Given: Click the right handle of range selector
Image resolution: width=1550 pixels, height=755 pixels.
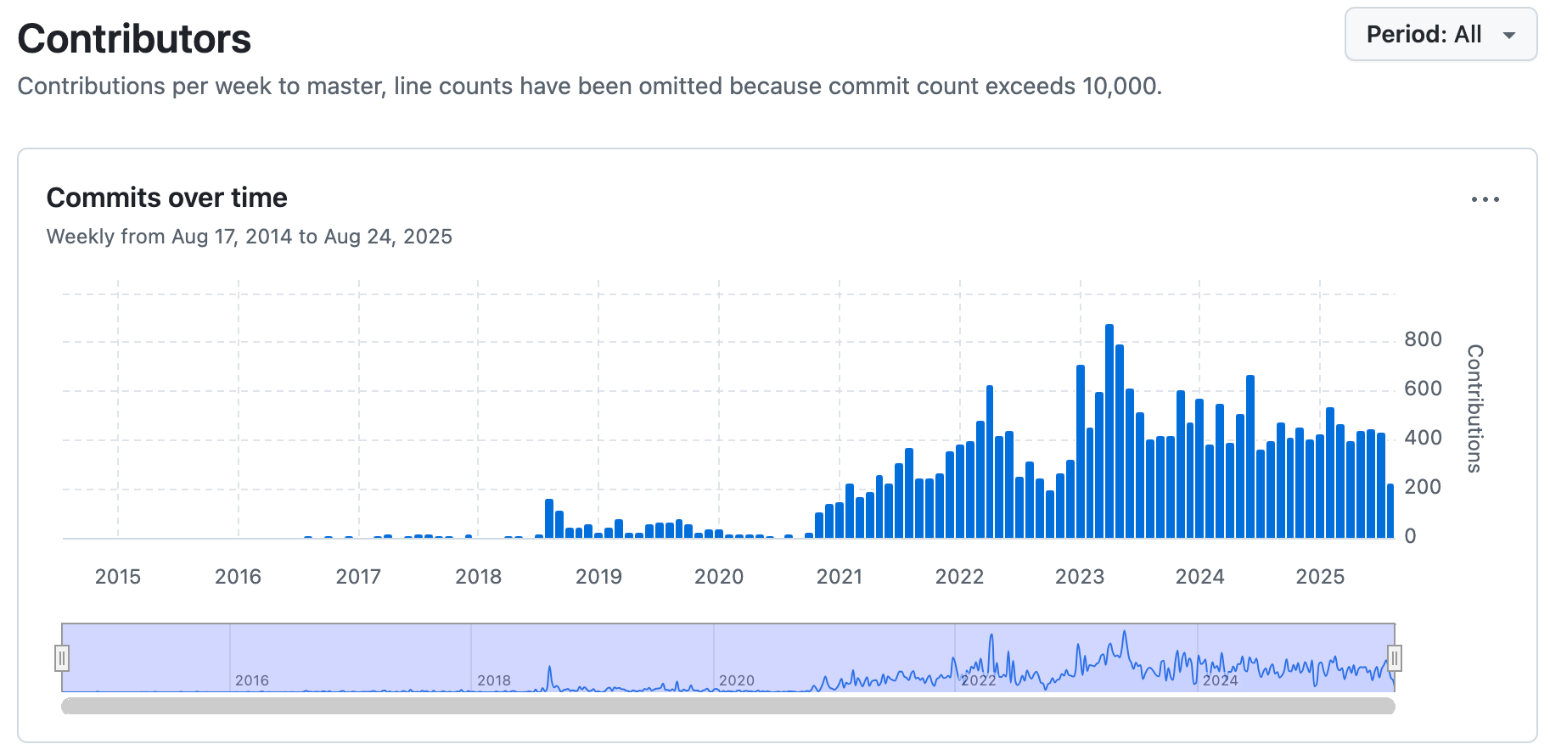Looking at the screenshot, I should [x=1394, y=658].
